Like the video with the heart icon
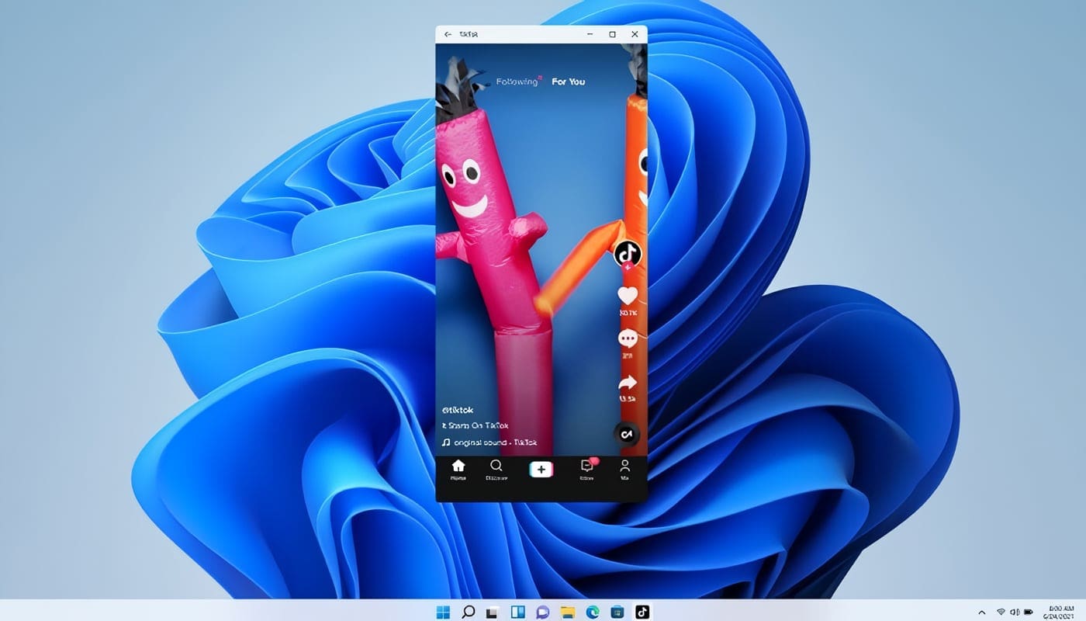1086x621 pixels. pyautogui.click(x=628, y=295)
